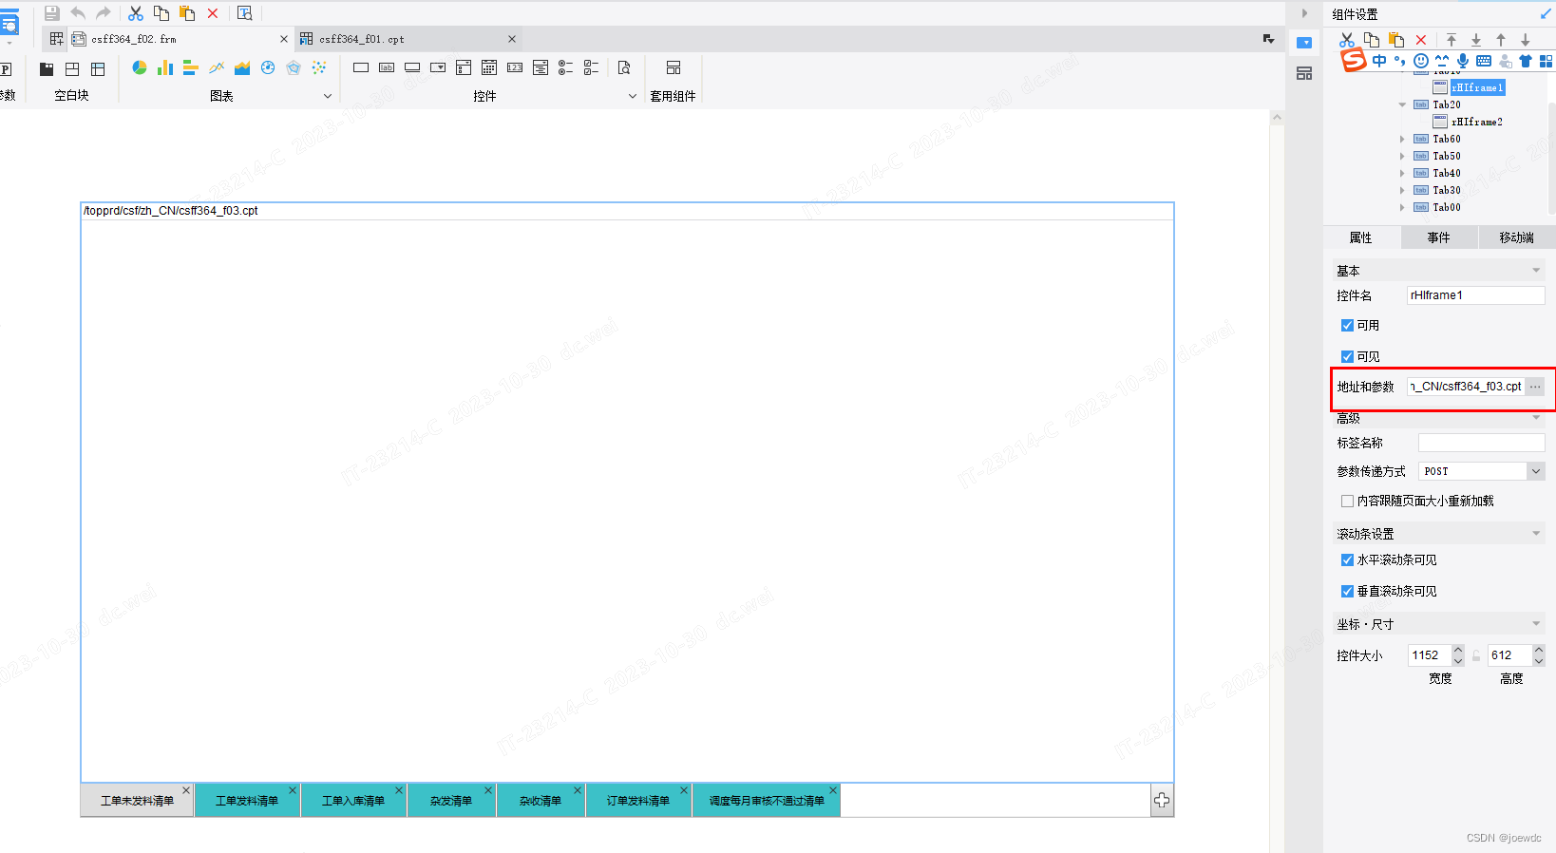Select the label widget icon

[387, 67]
